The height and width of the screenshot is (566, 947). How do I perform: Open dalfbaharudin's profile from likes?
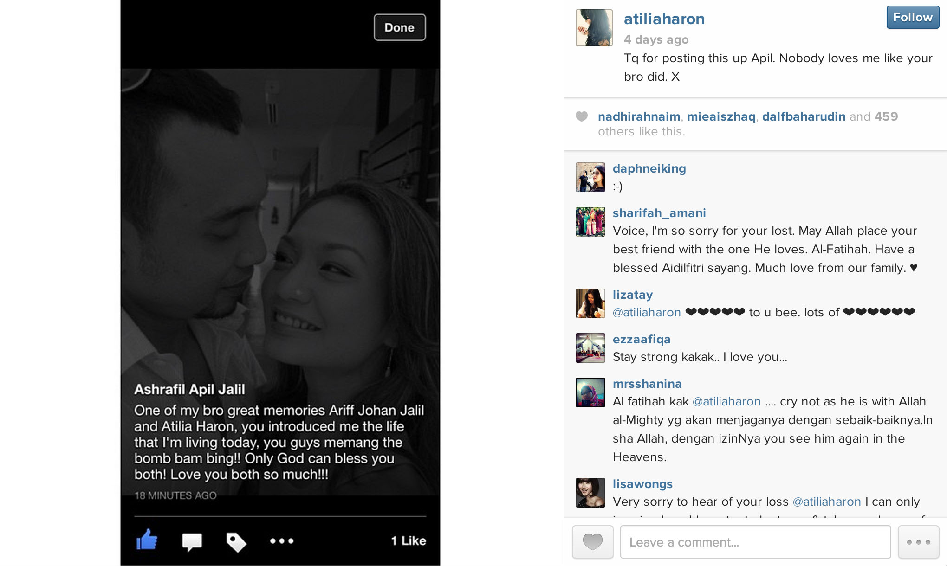tap(804, 116)
